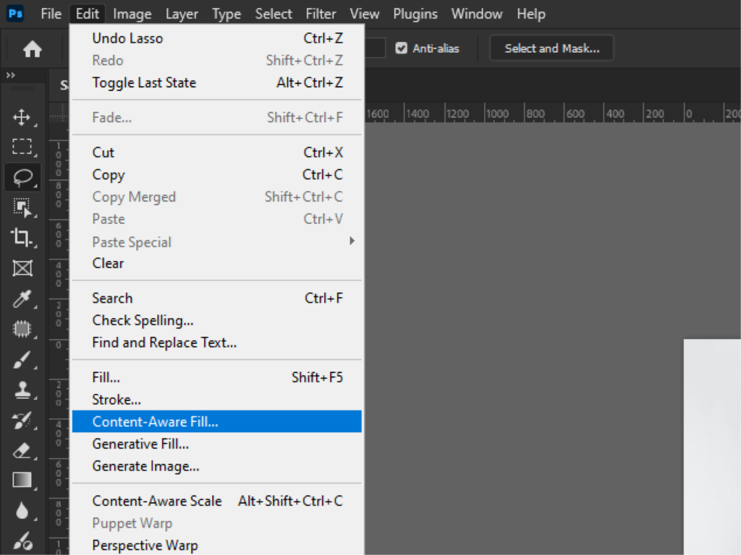Toggle the Anti-alias checkbox

(x=401, y=48)
